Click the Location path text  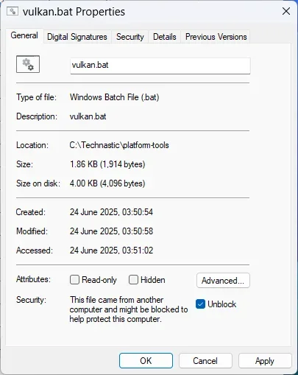(x=119, y=145)
